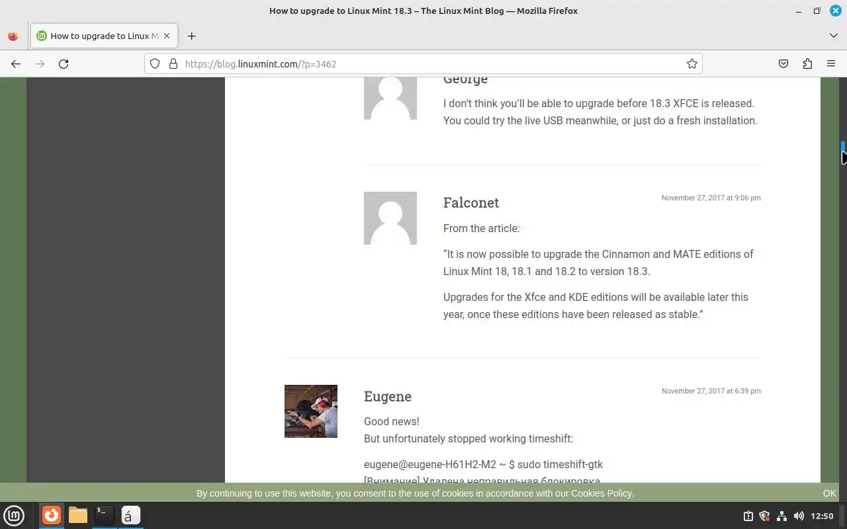Click the 'From the article:' text

(481, 228)
